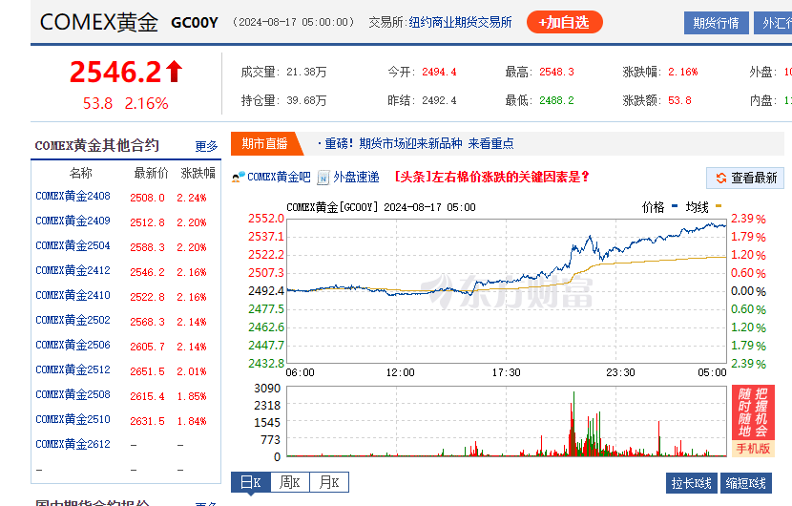The width and height of the screenshot is (792, 506).
Task: Click the blue 价格 legend marker
Action: coord(675,206)
